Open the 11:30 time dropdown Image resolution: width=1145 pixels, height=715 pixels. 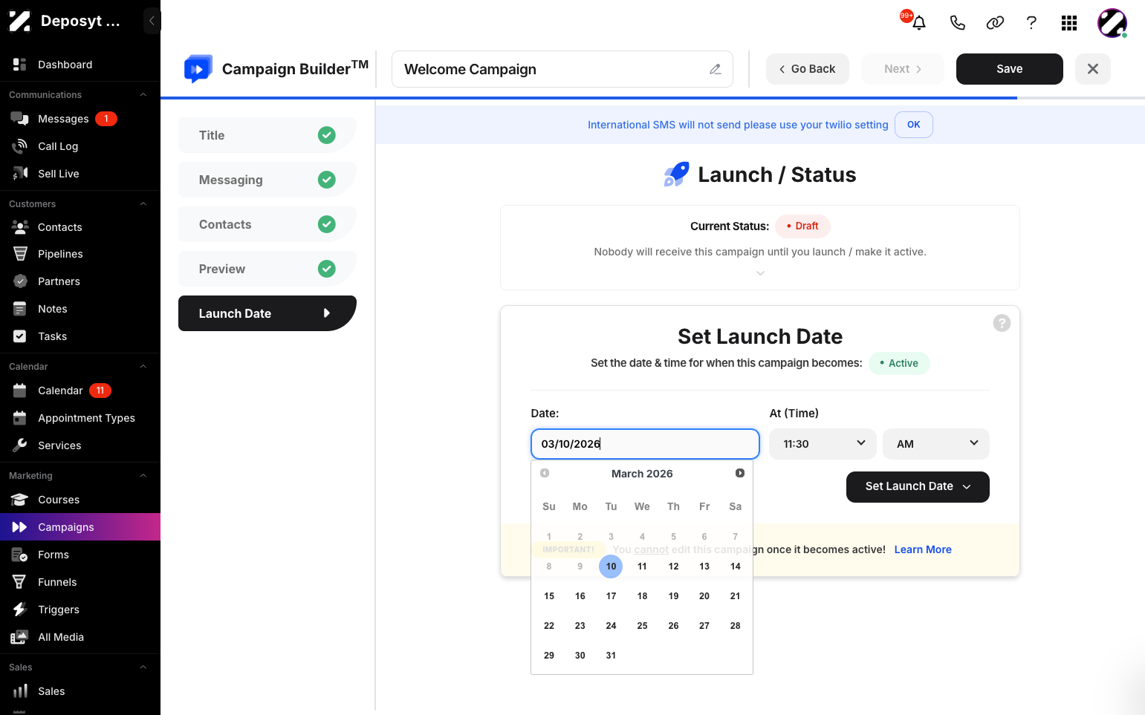coord(823,444)
